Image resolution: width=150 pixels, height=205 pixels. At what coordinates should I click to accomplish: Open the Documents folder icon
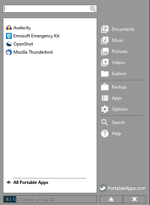click(x=105, y=29)
